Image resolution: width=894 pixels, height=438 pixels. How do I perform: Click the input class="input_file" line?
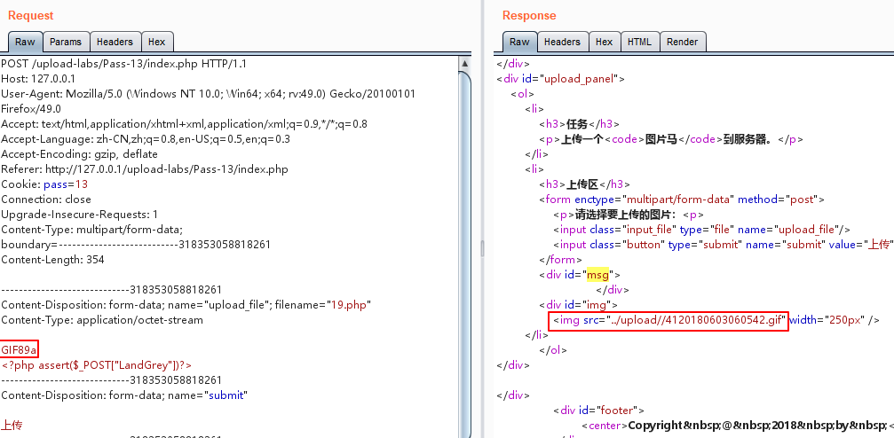point(701,230)
